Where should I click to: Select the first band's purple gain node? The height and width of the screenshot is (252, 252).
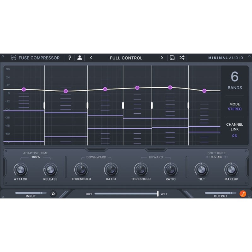pos(24,89)
